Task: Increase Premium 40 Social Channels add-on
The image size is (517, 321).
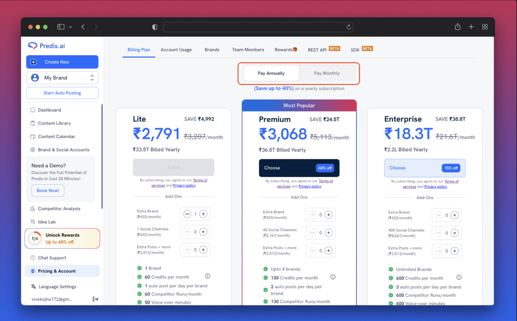Action: point(329,233)
